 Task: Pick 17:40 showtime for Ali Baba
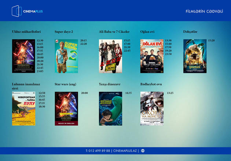[x=127, y=44]
